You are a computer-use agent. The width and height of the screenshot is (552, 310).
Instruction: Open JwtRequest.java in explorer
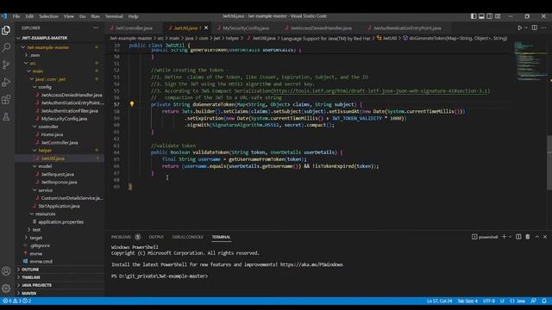[x=58, y=174]
